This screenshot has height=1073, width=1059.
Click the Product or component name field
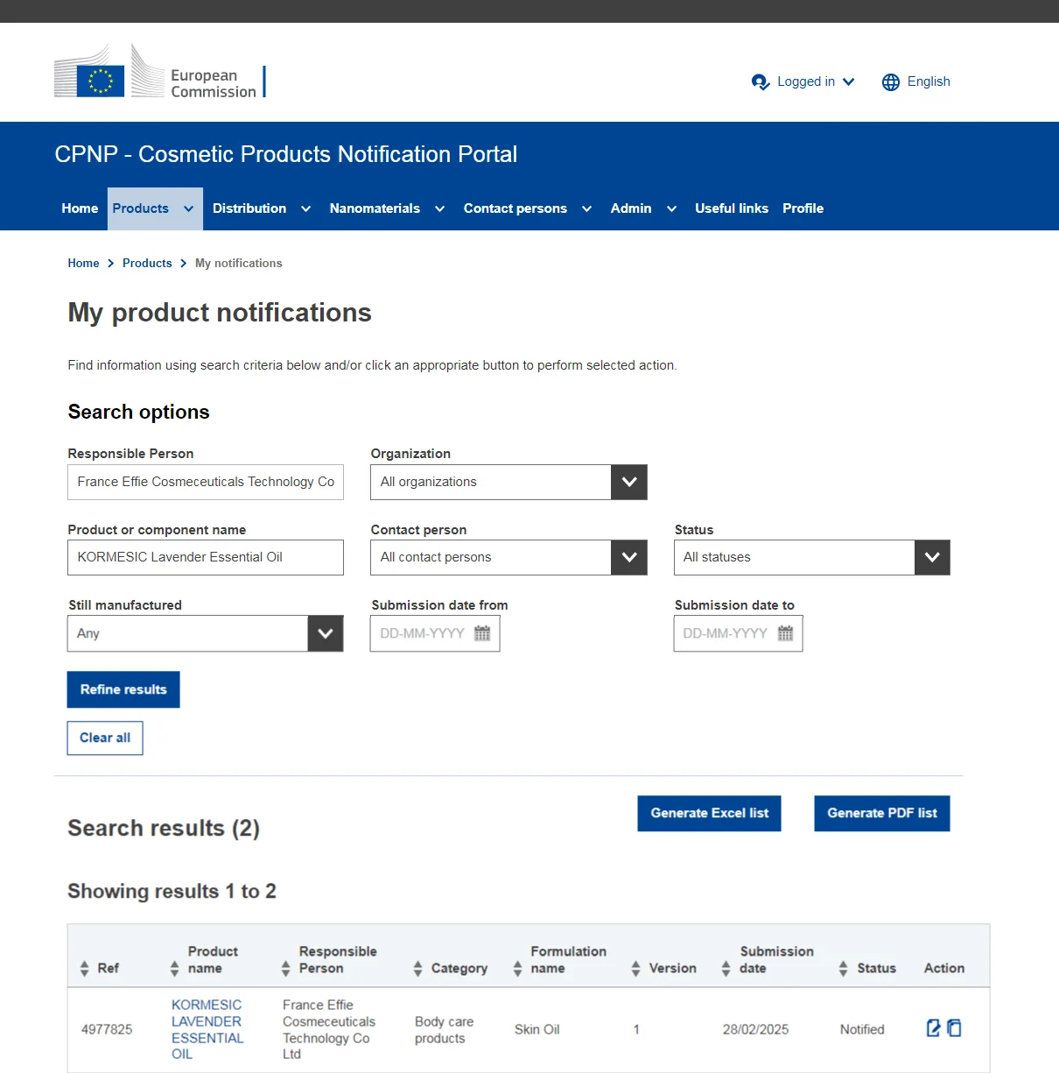(206, 557)
